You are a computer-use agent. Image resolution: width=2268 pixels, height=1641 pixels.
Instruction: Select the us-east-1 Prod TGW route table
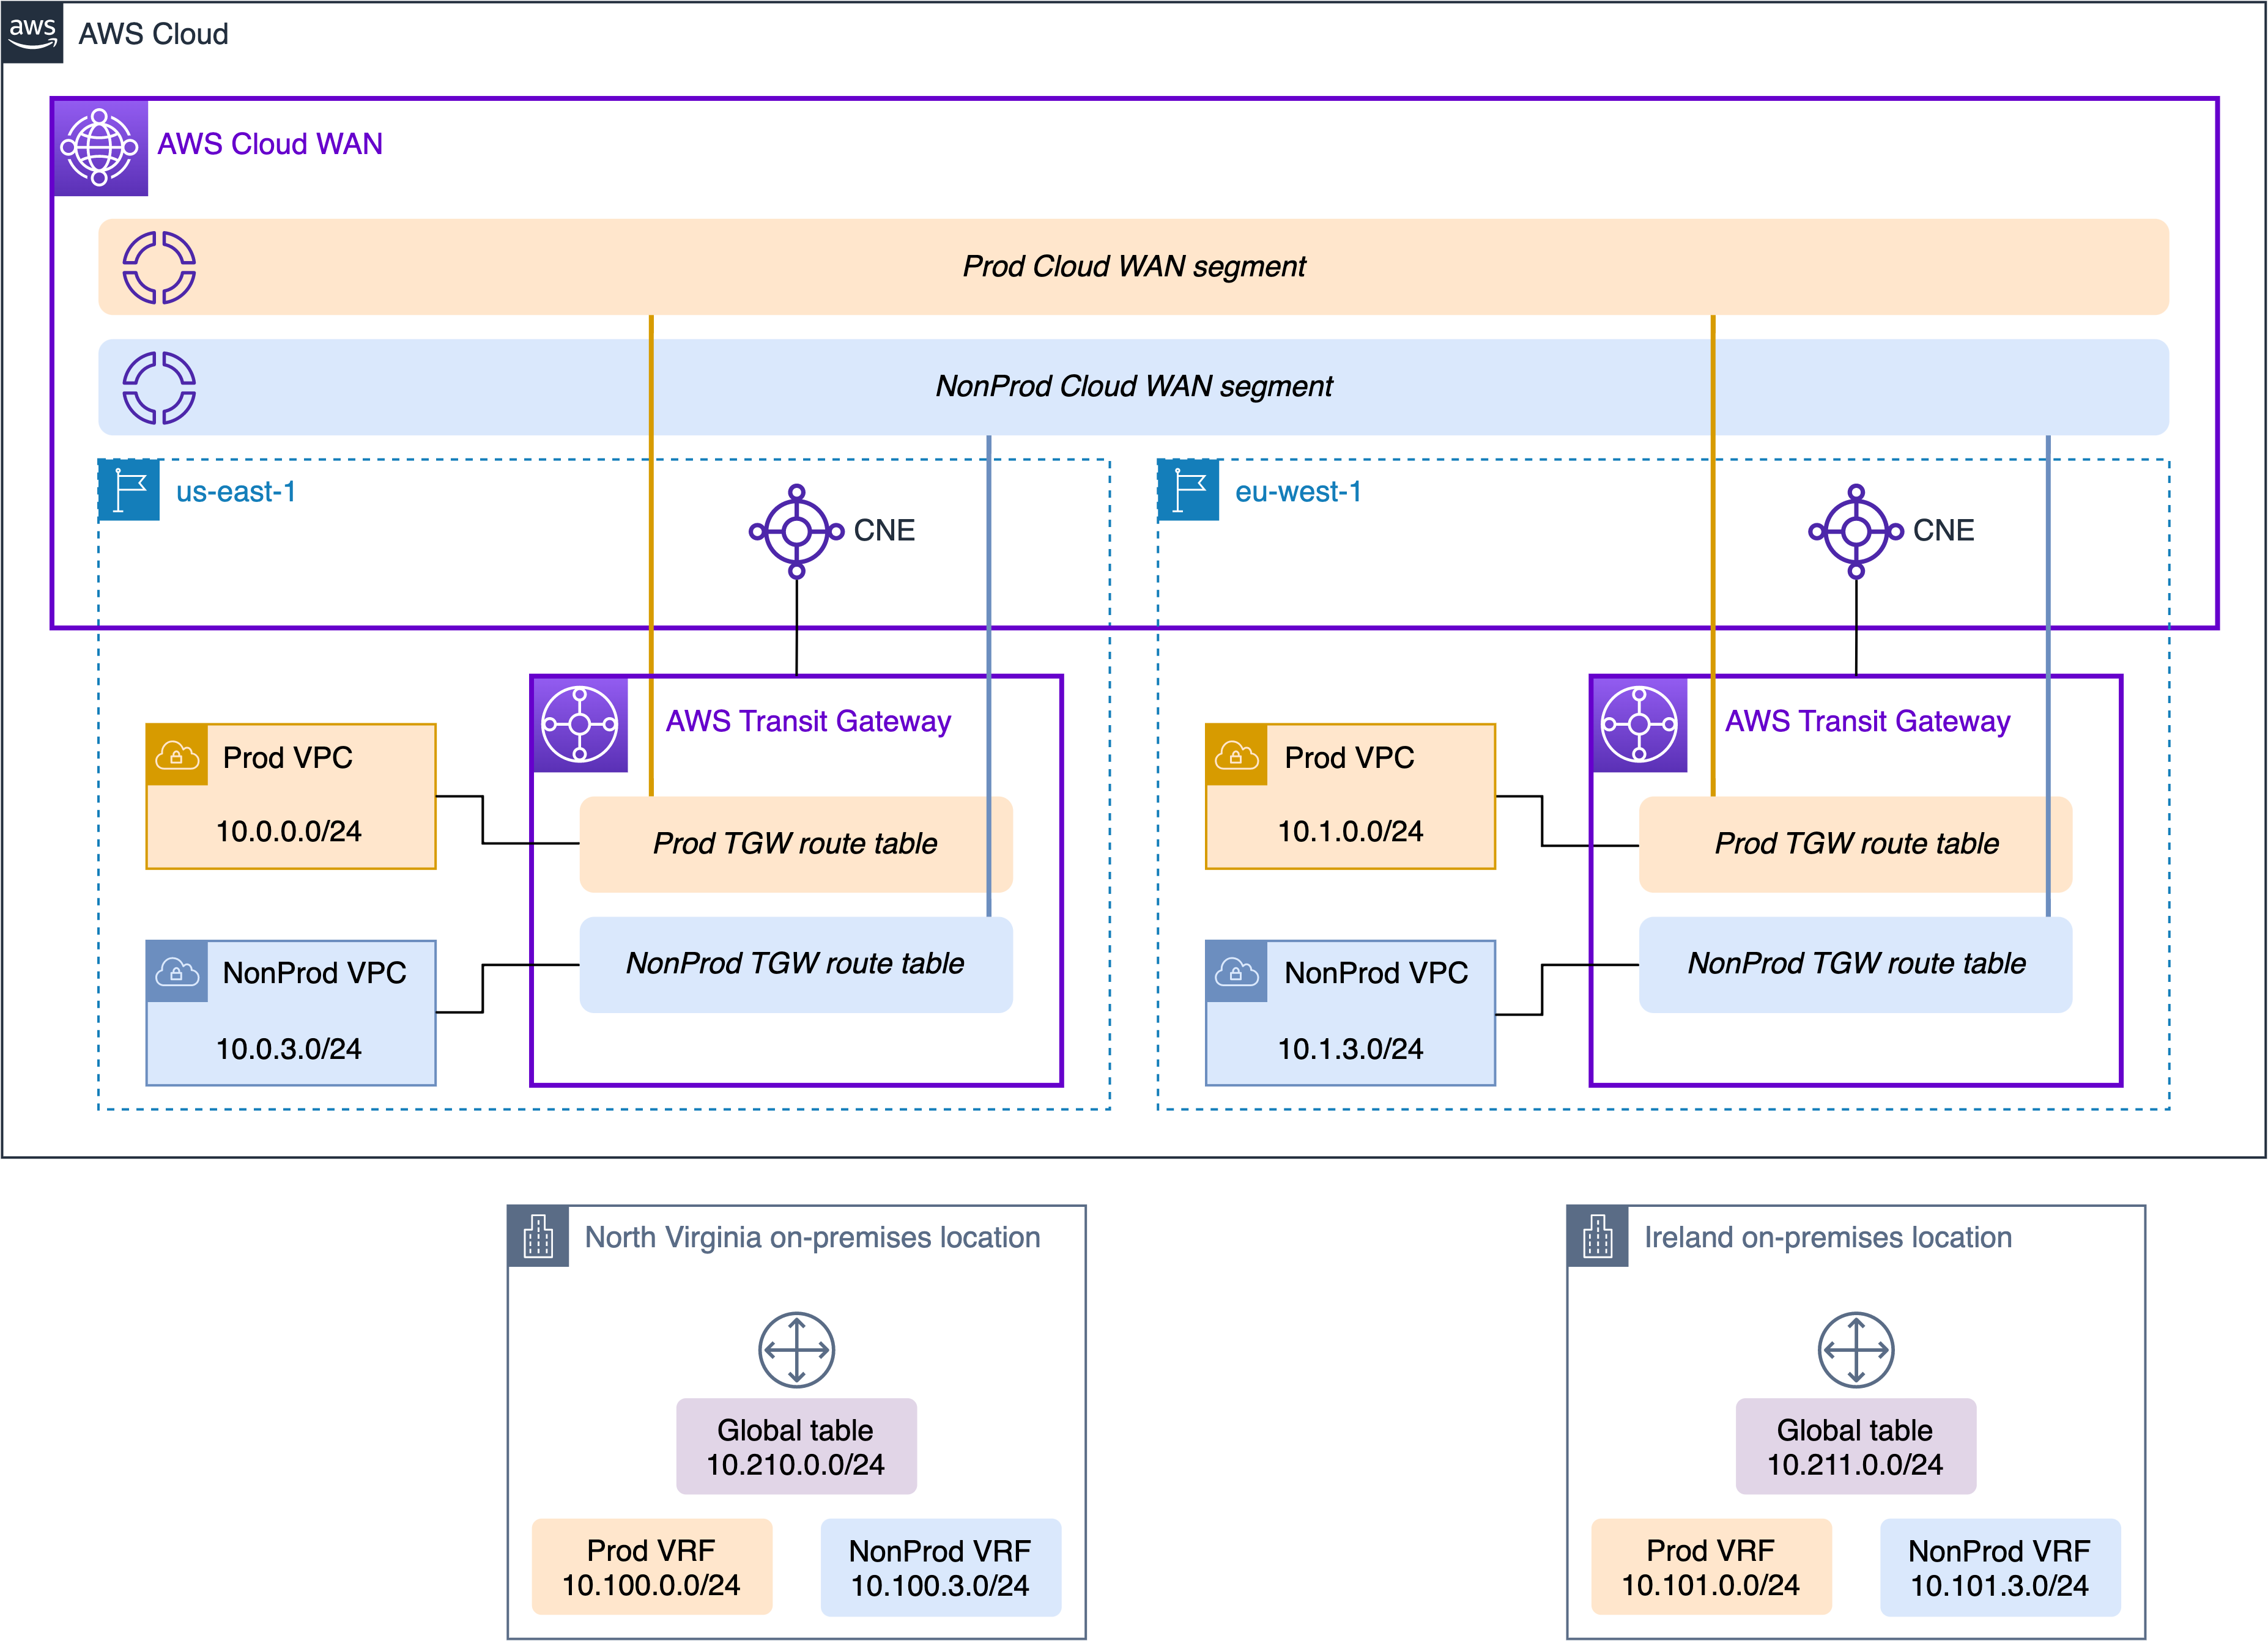click(795, 844)
